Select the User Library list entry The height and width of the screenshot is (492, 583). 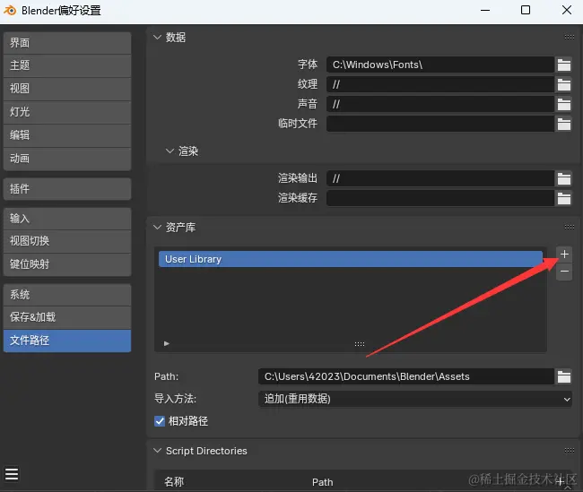(x=351, y=259)
